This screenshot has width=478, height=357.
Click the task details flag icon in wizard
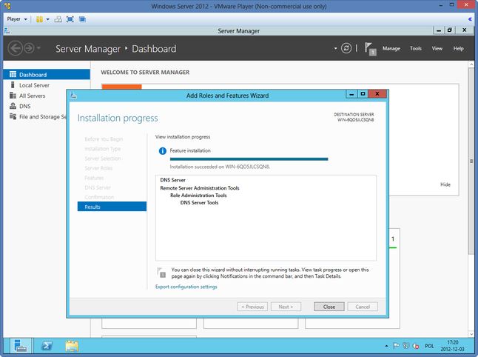(161, 272)
